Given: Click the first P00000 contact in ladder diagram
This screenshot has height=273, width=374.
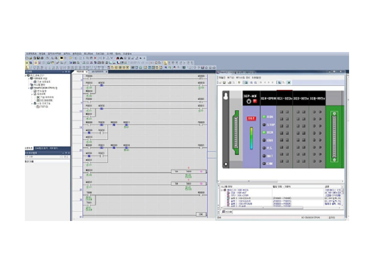Looking at the screenshot, I should (89, 78).
